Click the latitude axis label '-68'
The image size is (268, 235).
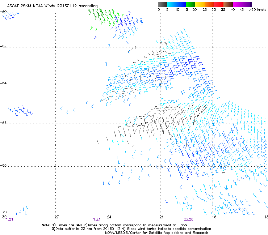point(3,165)
